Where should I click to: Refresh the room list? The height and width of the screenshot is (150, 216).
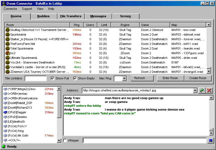tap(142, 78)
